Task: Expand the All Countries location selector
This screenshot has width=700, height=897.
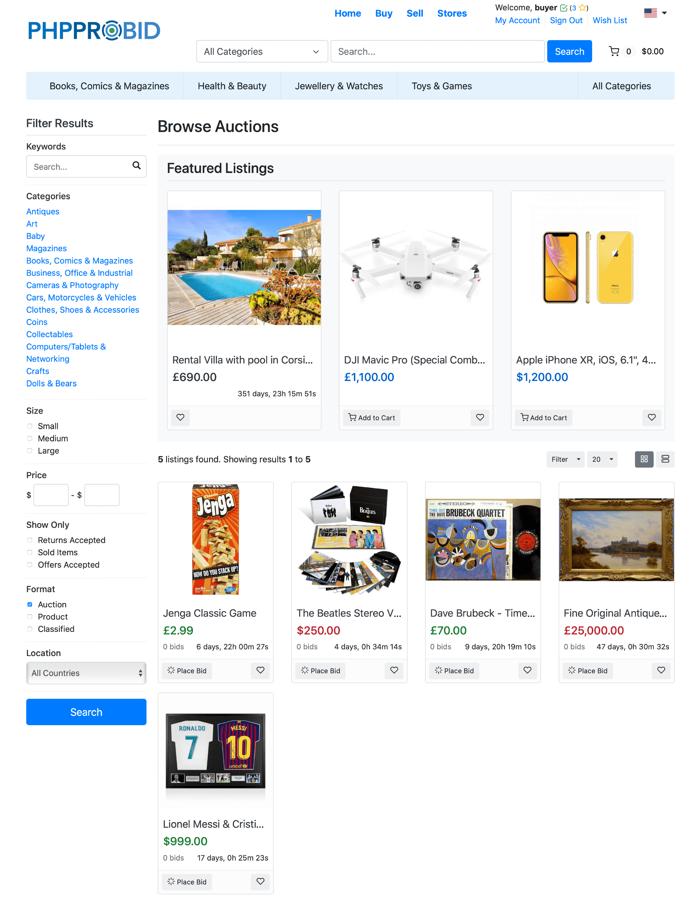Action: [x=86, y=673]
